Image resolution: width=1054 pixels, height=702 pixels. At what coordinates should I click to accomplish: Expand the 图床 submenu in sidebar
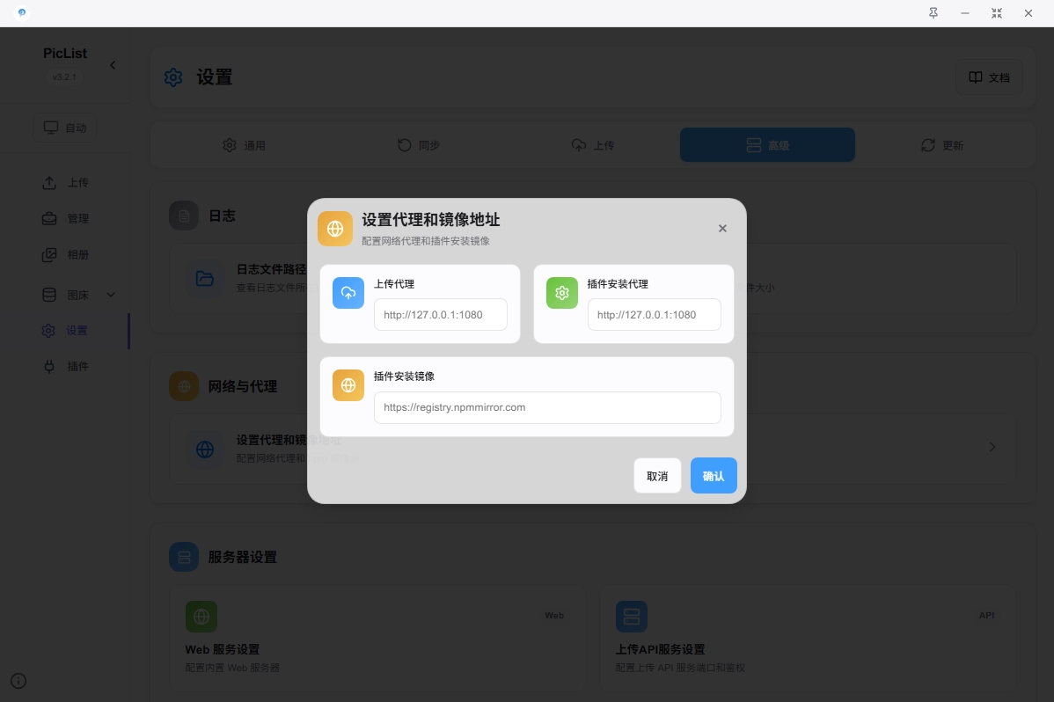coord(111,295)
